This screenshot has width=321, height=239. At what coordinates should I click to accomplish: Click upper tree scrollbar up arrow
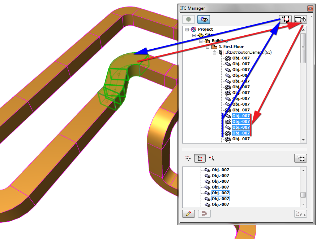(303, 30)
